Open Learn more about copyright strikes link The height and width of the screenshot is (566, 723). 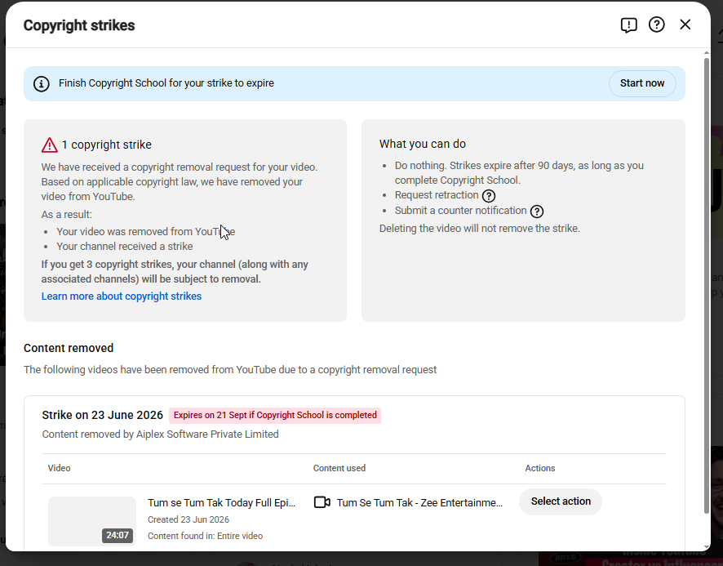pos(122,296)
